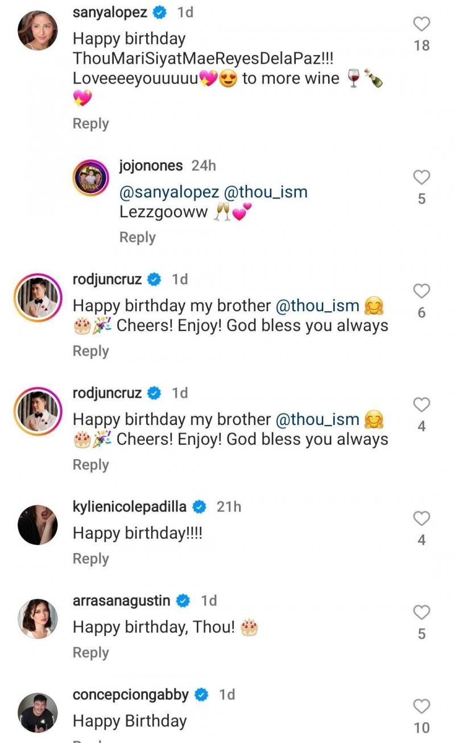
Task: Like jojonones' Lezzgooww reply
Action: (421, 178)
